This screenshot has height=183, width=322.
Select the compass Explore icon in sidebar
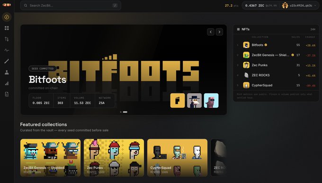pos(7,17)
